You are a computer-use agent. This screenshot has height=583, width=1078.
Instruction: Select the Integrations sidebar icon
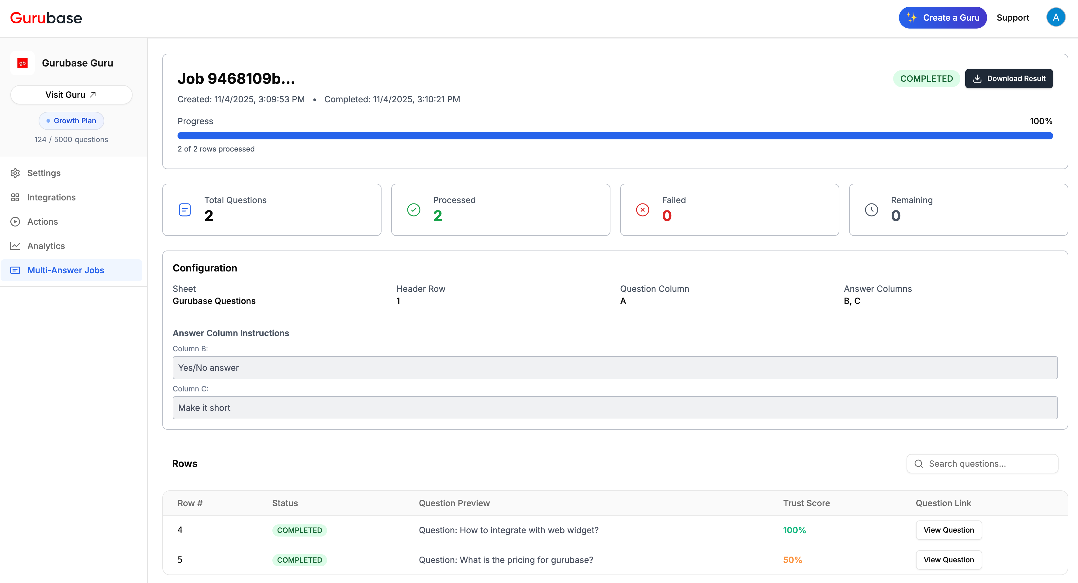[15, 197]
